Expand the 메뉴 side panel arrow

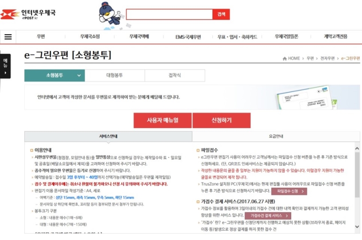(5, 73)
